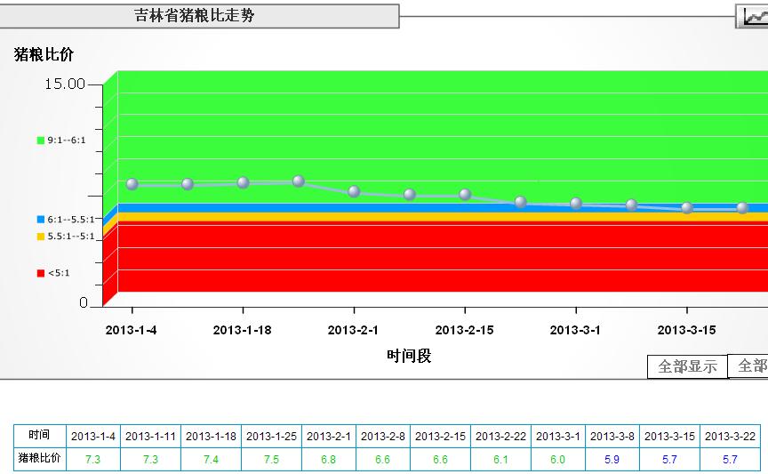The height and width of the screenshot is (474, 768).
Task: Select the data point for 2013-3-1
Action: coord(576,203)
